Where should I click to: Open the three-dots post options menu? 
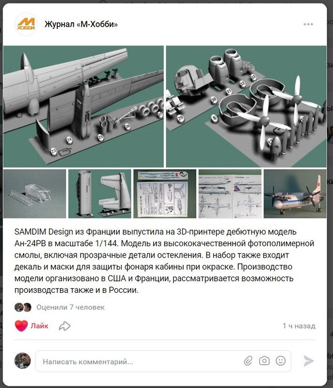tap(308, 24)
